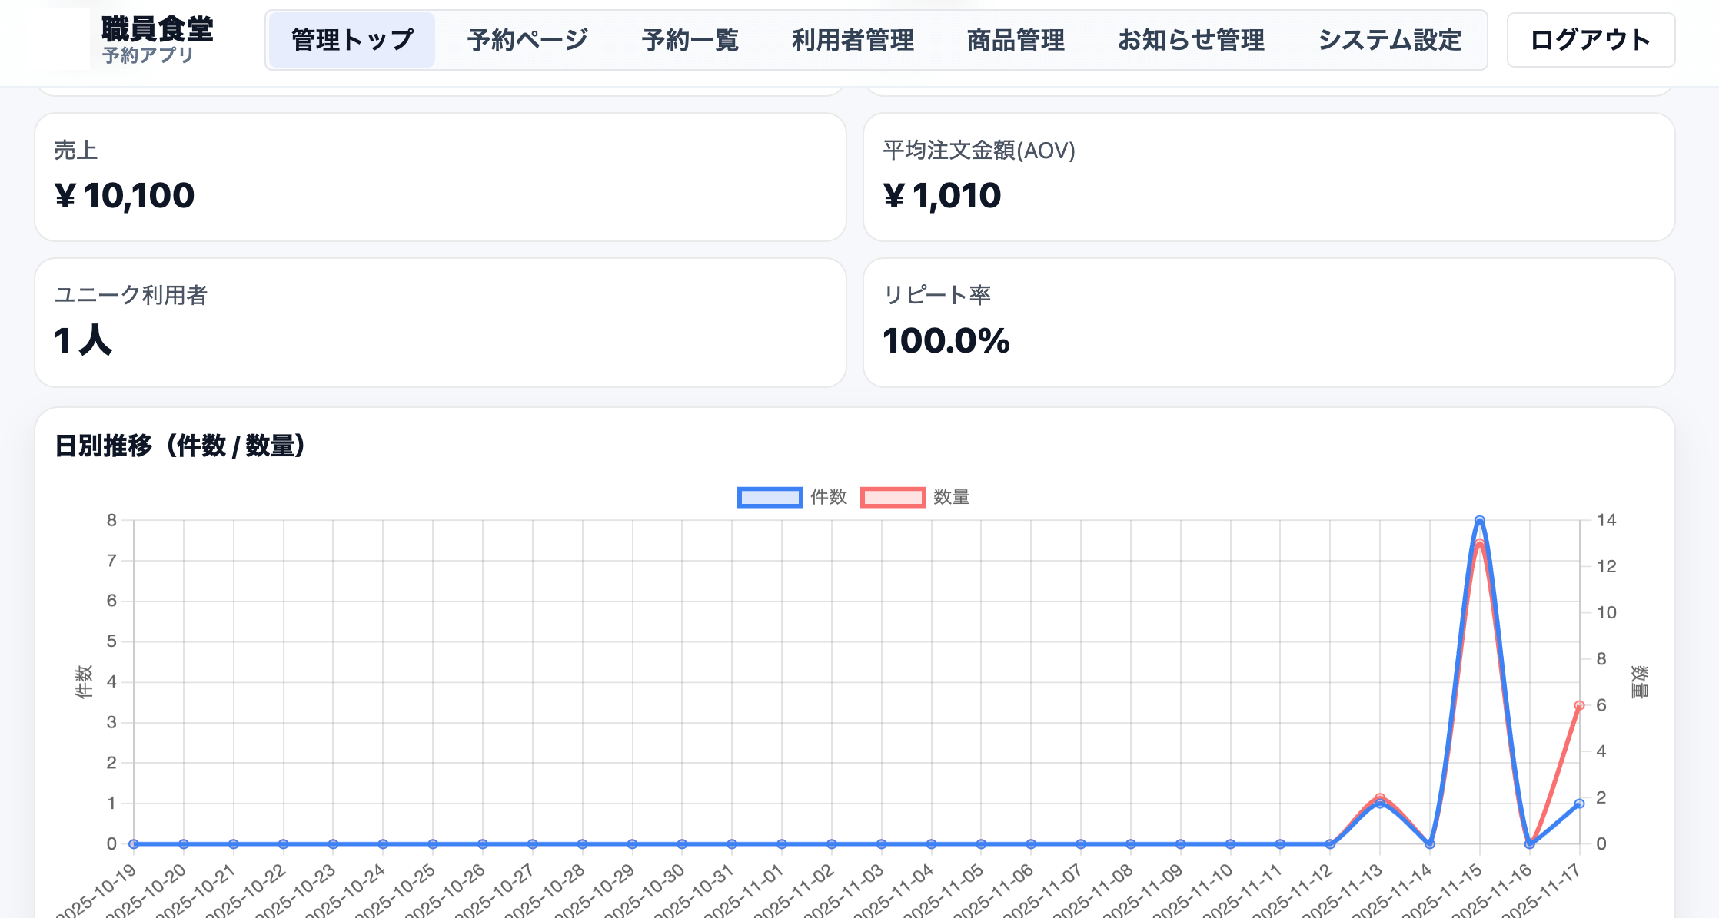Switch to 予約一覧
The image size is (1719, 918).
tap(691, 40)
